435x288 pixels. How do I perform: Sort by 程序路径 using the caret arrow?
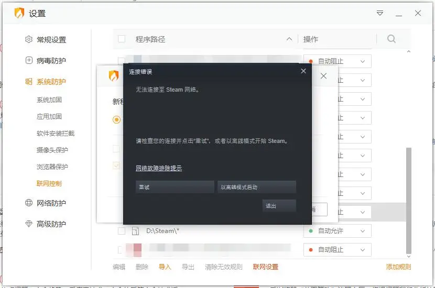coord(289,39)
